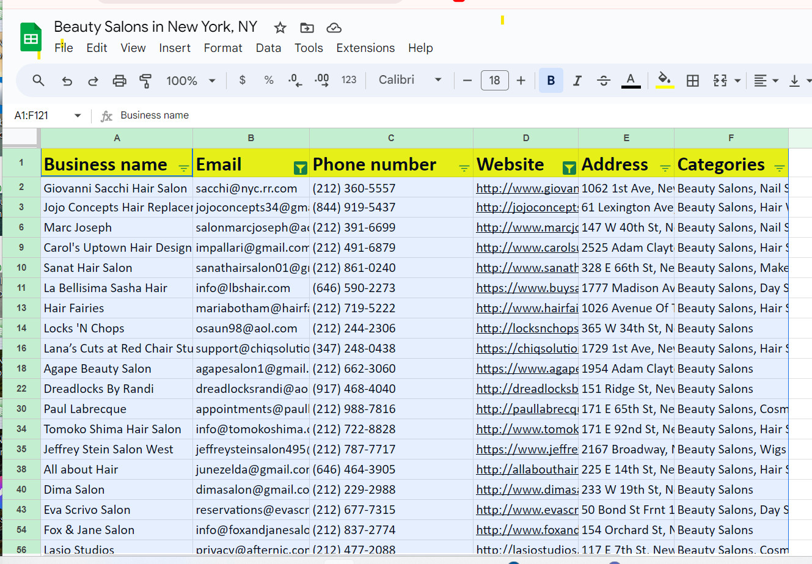This screenshot has height=564, width=812.
Task: Open the Format menu
Action: point(223,48)
